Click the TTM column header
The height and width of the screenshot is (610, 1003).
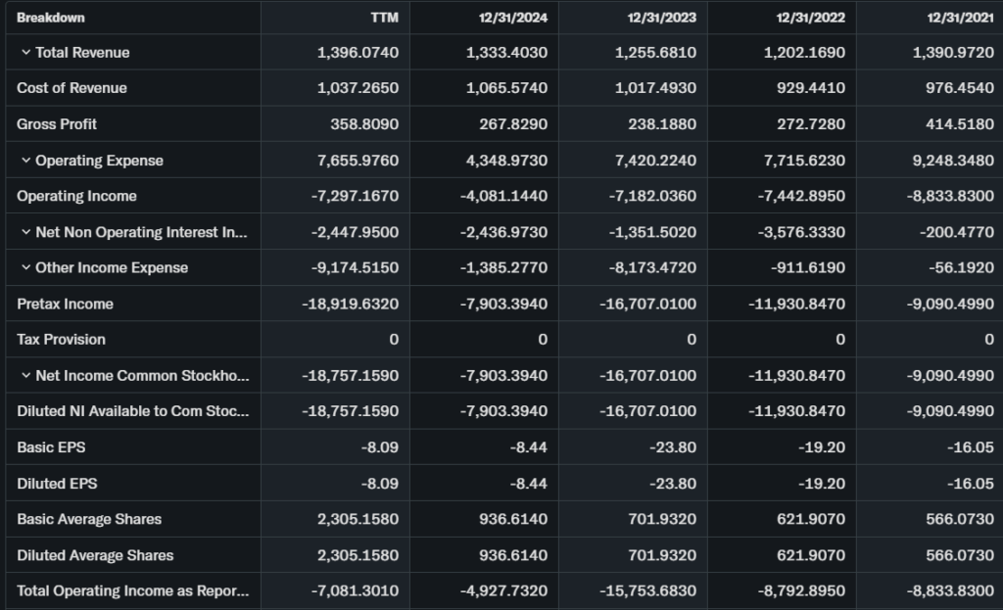[x=385, y=18]
